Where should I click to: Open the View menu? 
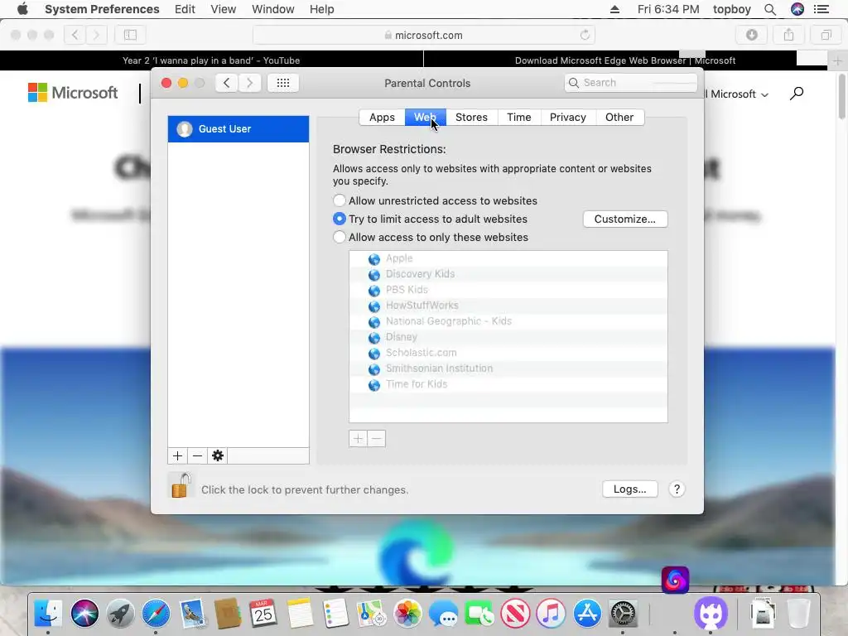point(224,9)
